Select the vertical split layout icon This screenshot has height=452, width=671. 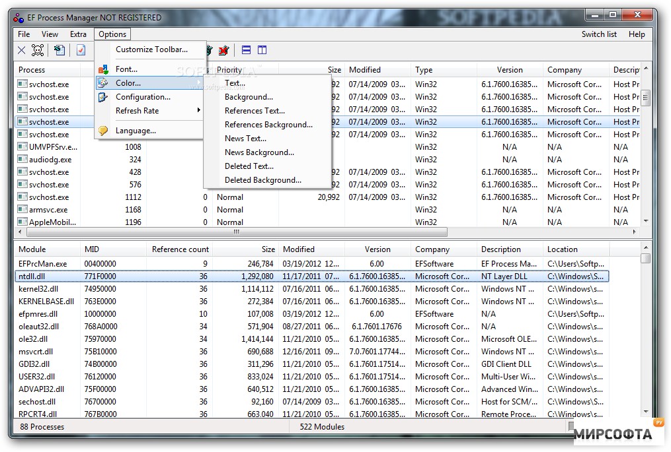click(x=262, y=50)
